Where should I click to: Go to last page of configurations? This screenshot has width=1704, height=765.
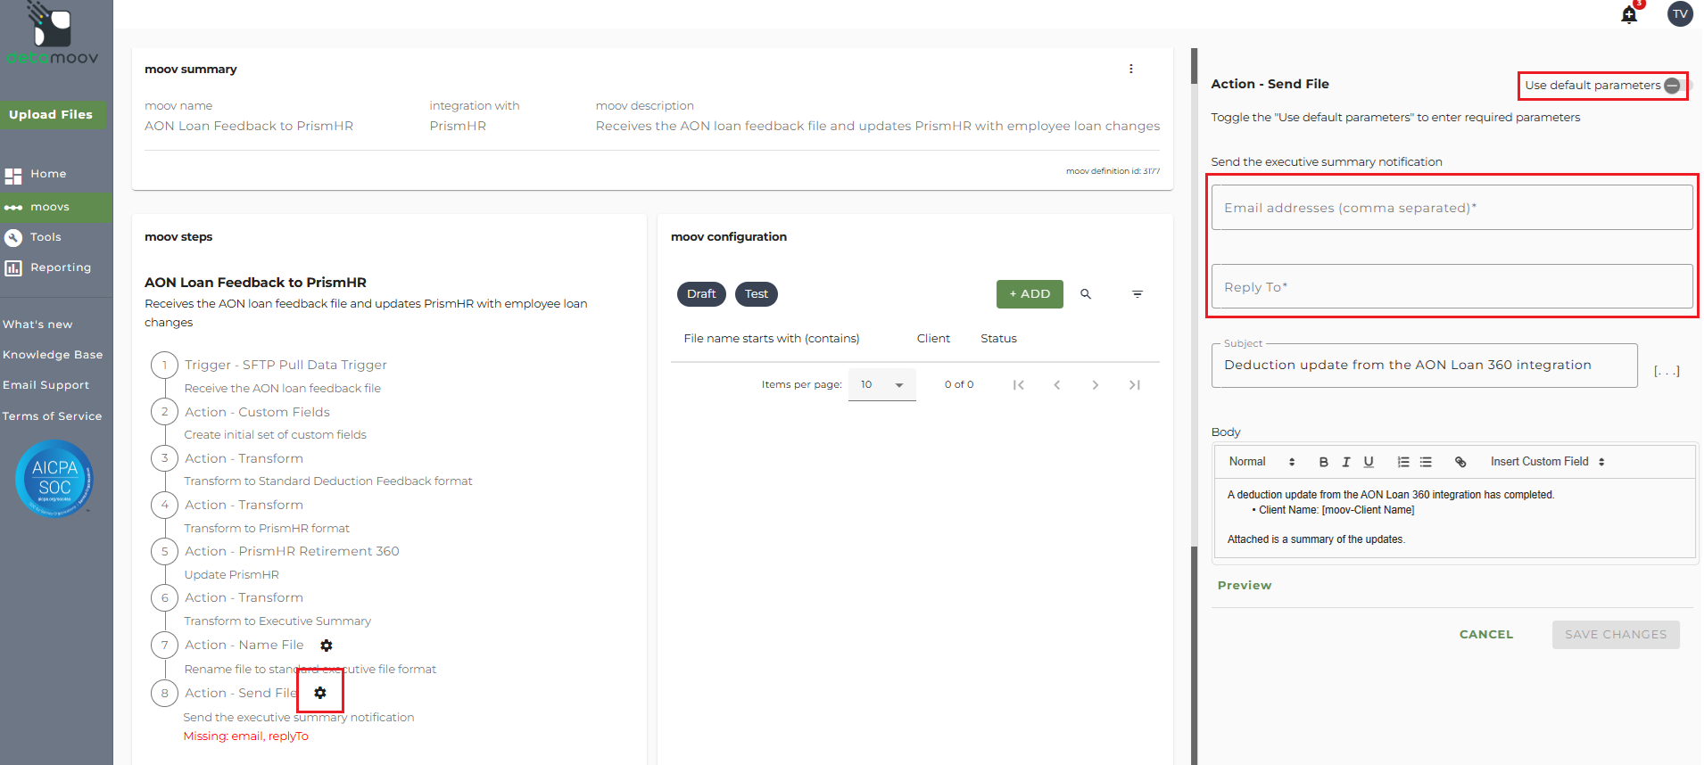pos(1135,385)
